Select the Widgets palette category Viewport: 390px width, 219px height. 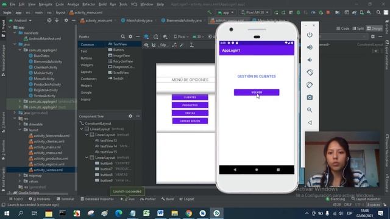(x=87, y=65)
